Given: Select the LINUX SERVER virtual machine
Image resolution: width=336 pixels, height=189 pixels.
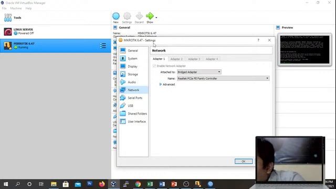Looking at the screenshot, I should point(55,31).
